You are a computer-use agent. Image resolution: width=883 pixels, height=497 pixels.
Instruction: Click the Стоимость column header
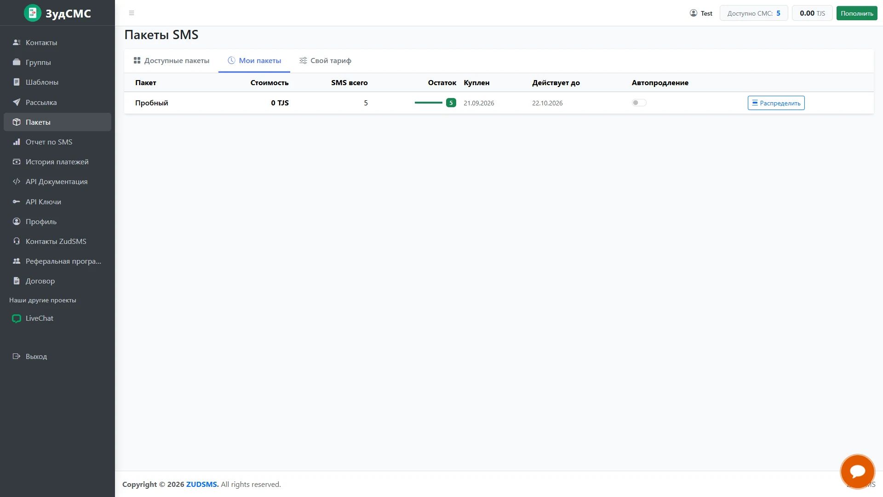[x=269, y=83]
